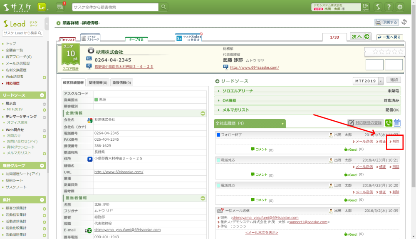This screenshot has width=416, height=239.
Task: Open the 全対応履歴 (4) dropdown
Action: point(283,124)
